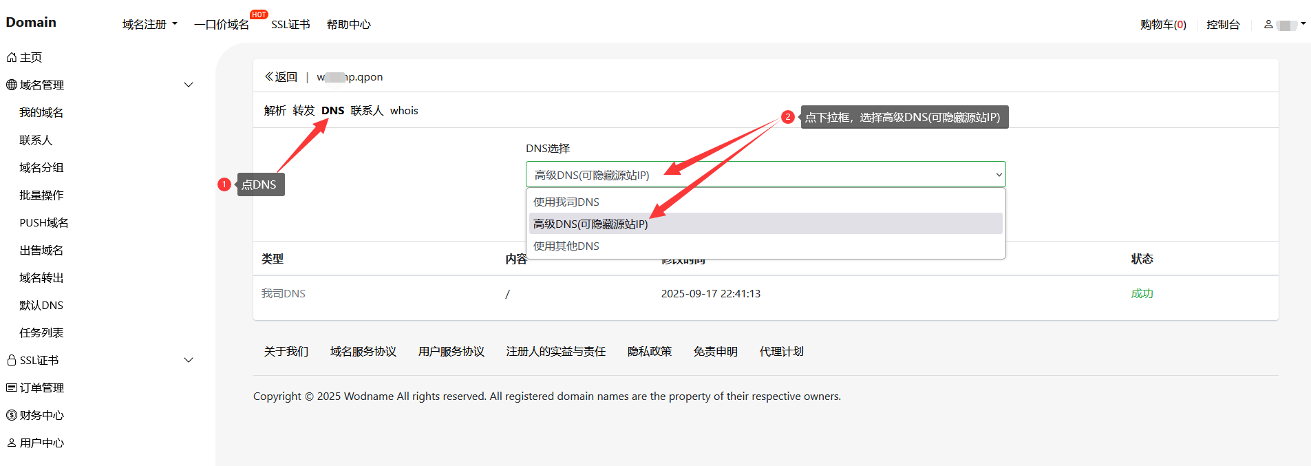Switch to the 解析 tab
Viewport: 1311px width, 466px height.
[x=275, y=110]
